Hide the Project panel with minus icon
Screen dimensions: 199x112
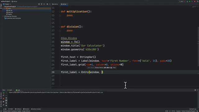click(x=50, y=4)
